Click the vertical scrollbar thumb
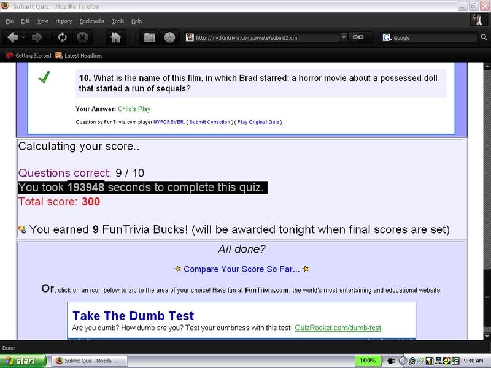This screenshot has height=368, width=491. pos(487,298)
